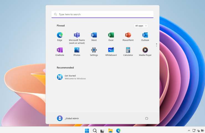Open the Get Started recommended item
Image resolution: width=205 pixels, height=133 pixels.
(71, 77)
